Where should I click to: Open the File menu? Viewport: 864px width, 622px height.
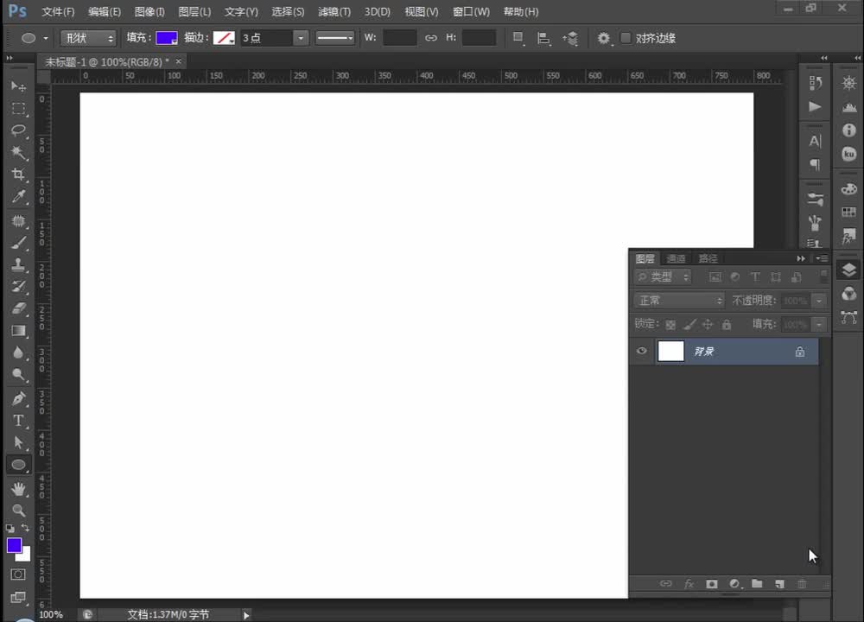click(58, 11)
